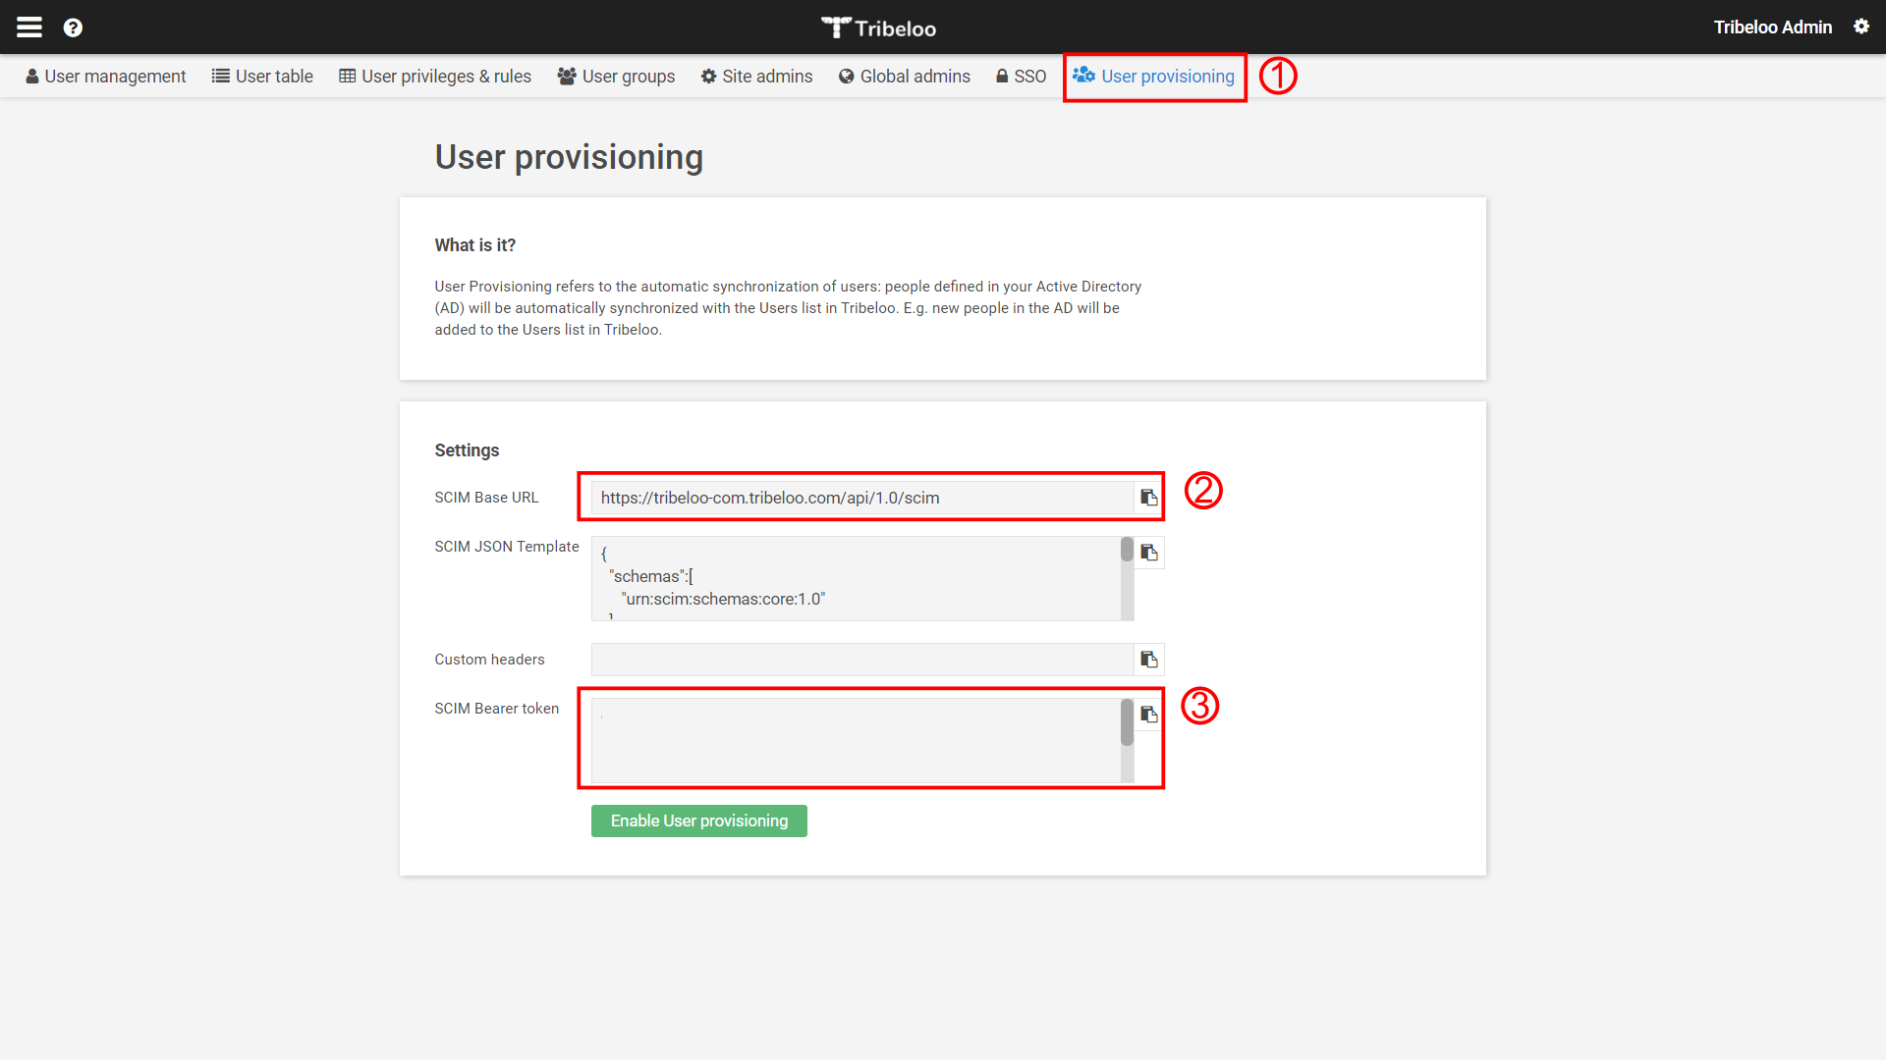This screenshot has height=1060, width=1886.
Task: Click the User table tab
Action: [272, 77]
